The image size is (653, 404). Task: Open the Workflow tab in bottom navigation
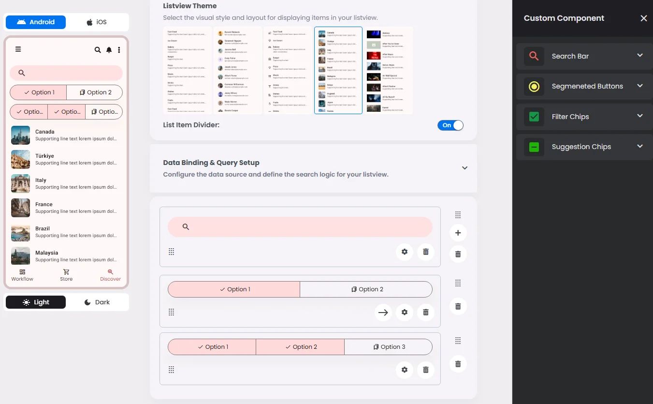[x=22, y=275]
